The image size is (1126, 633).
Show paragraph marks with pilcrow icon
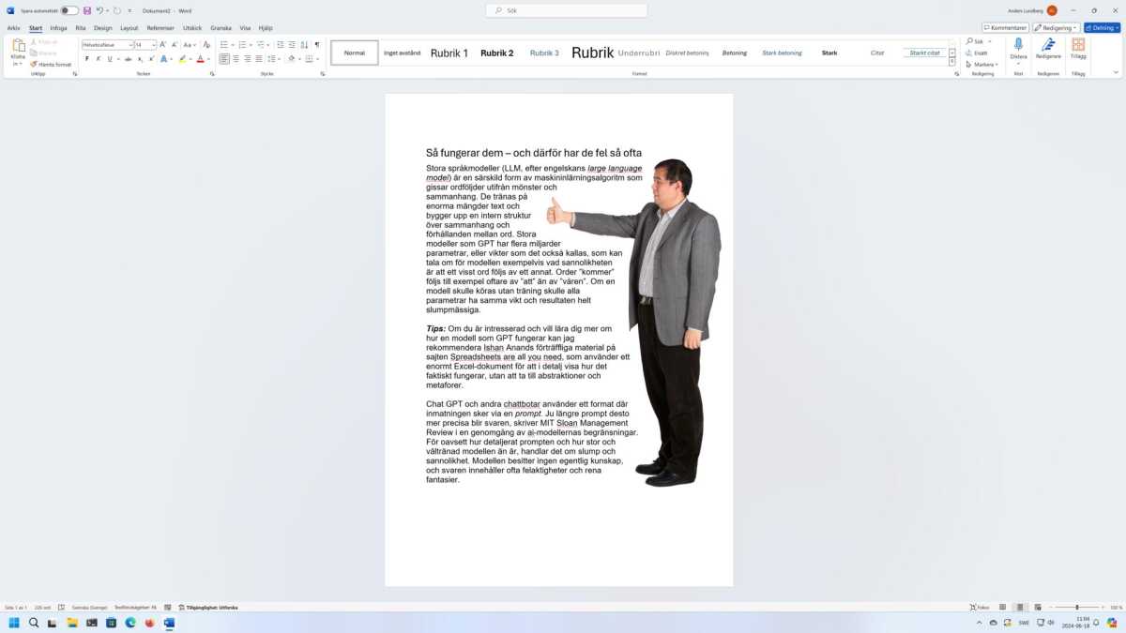point(317,45)
